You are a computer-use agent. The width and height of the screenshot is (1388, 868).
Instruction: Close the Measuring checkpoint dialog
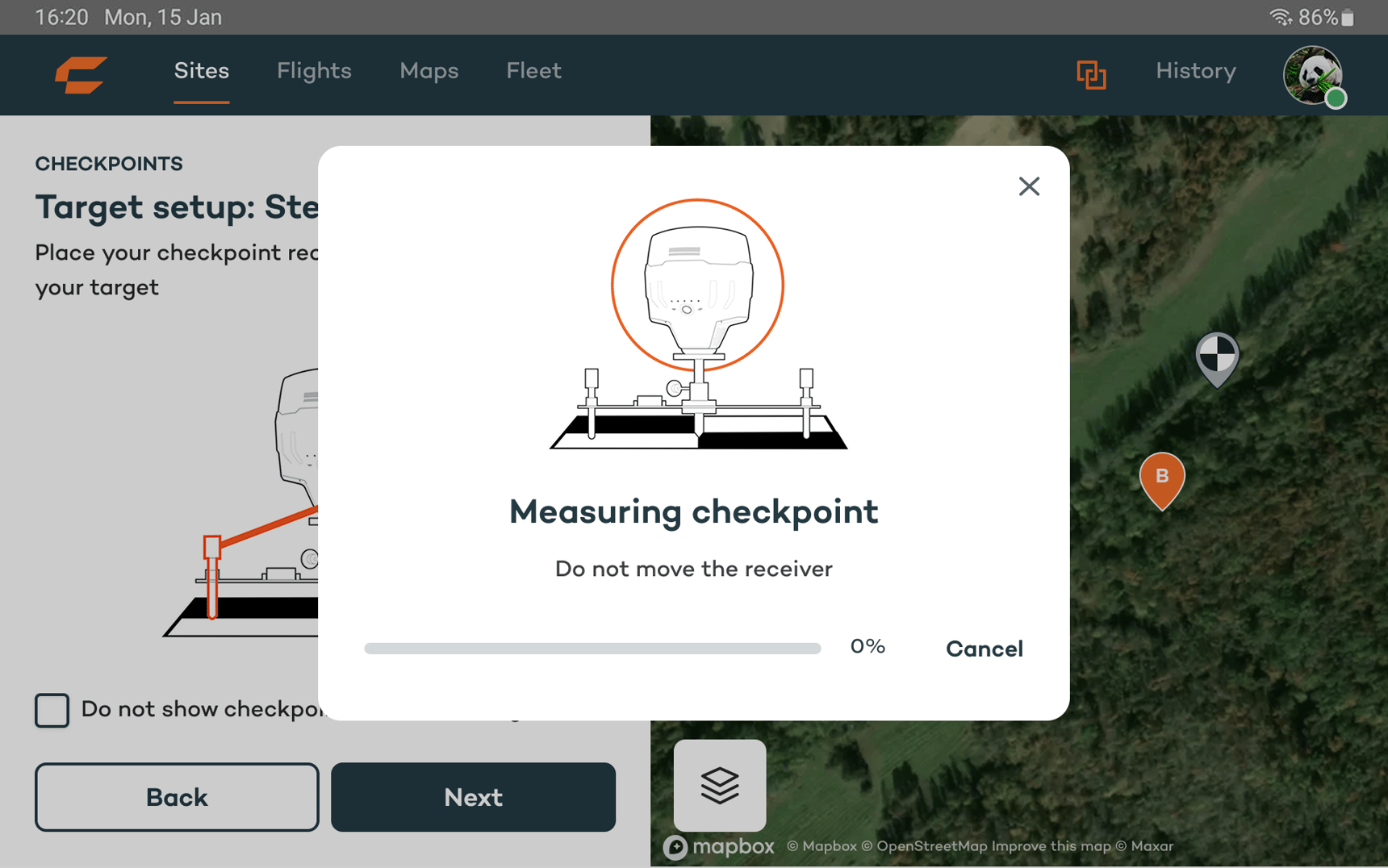[1029, 186]
